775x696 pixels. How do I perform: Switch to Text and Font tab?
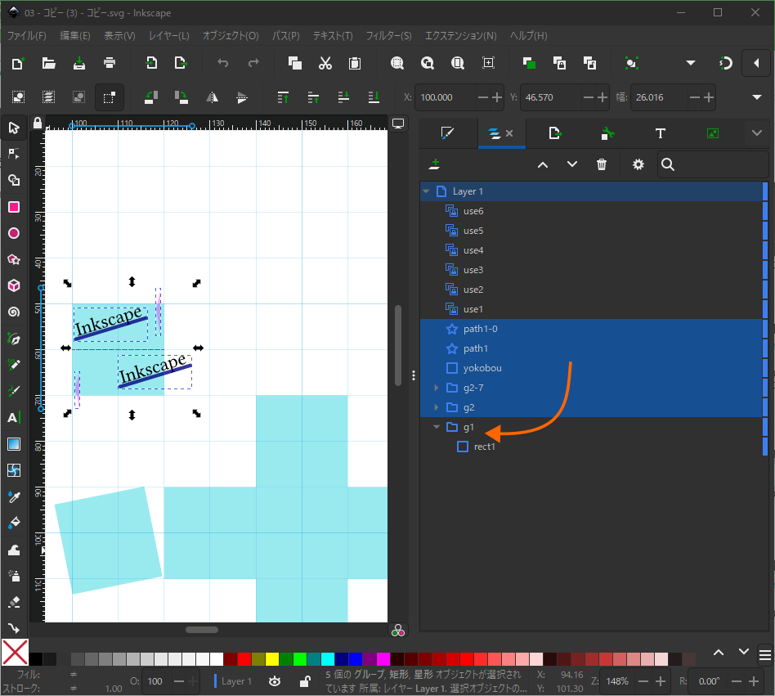click(x=660, y=133)
